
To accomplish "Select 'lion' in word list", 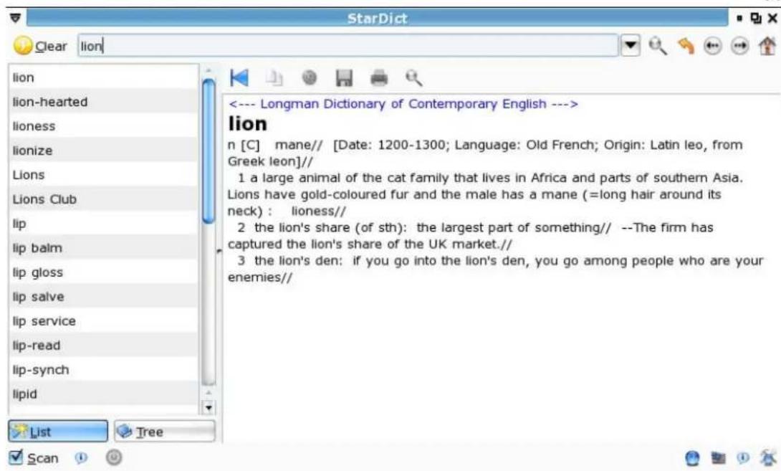I will pyautogui.click(x=103, y=77).
